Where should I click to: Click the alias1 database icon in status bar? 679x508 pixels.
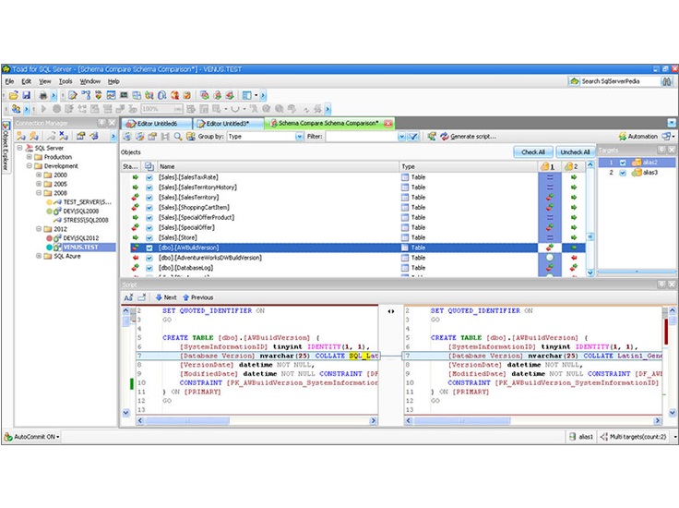tap(573, 437)
